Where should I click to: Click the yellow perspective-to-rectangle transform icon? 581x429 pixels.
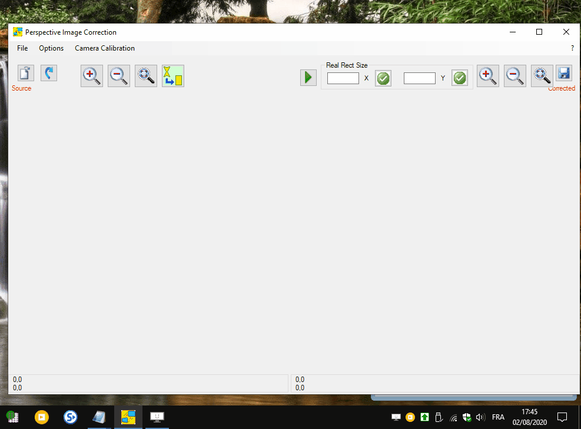coord(173,76)
